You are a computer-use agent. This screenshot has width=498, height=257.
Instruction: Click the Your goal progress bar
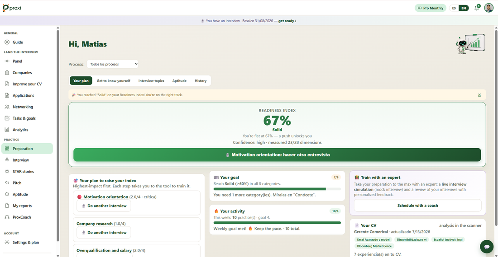tap(277, 189)
